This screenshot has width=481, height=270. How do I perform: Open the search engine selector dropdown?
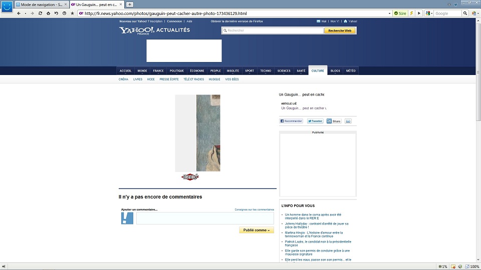pyautogui.click(x=429, y=13)
